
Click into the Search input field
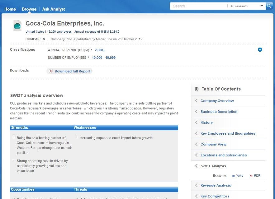[x=199, y=6]
